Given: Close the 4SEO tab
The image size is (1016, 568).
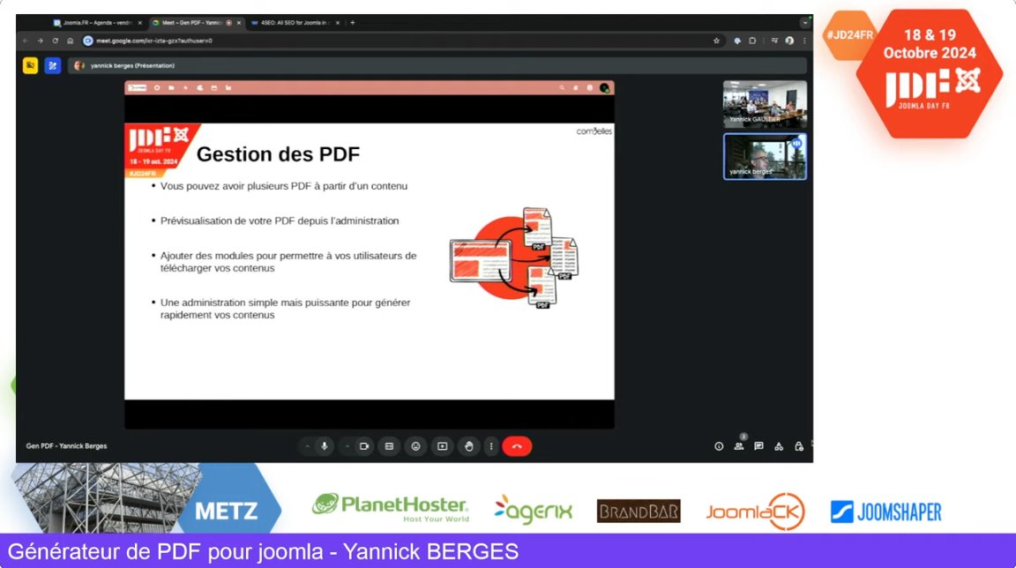Looking at the screenshot, I should [338, 23].
